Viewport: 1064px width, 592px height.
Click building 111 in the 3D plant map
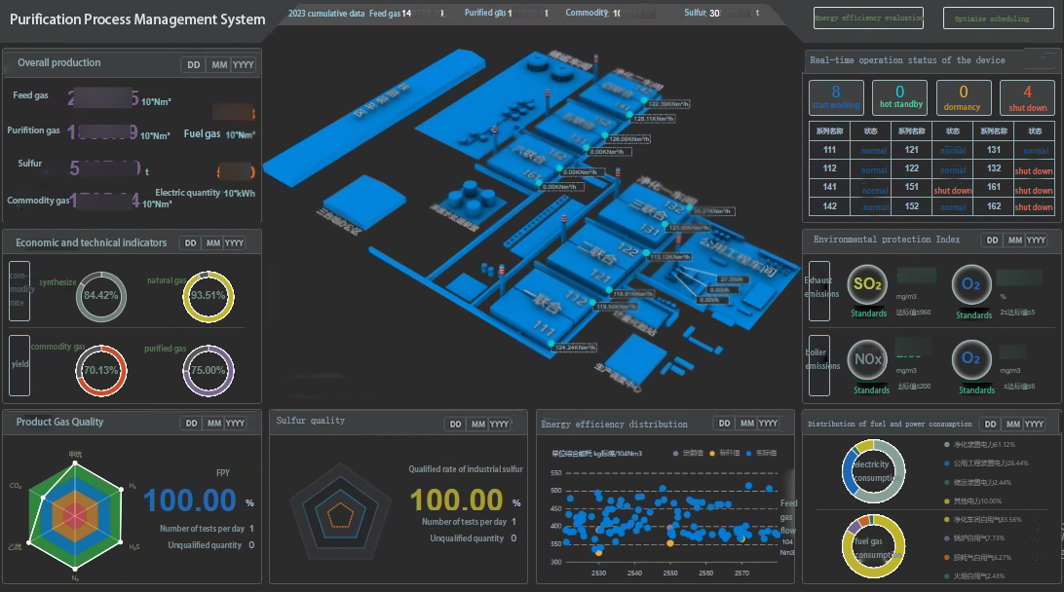pos(537,320)
